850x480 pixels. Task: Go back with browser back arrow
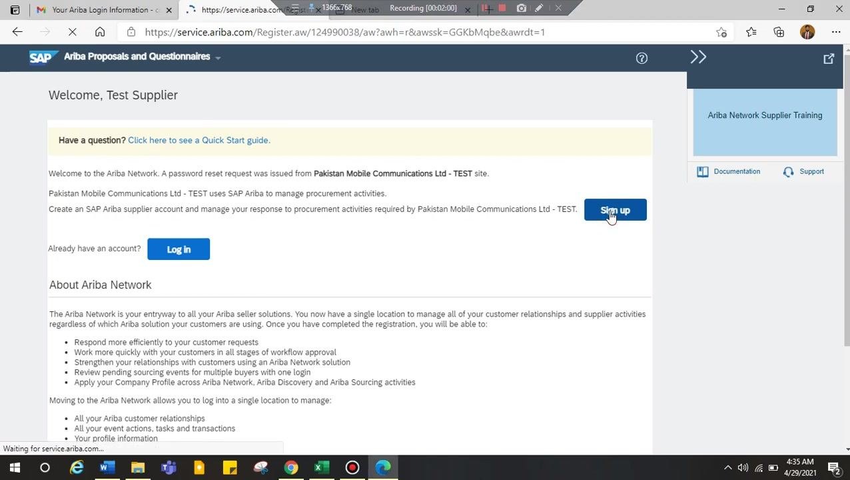click(x=17, y=32)
